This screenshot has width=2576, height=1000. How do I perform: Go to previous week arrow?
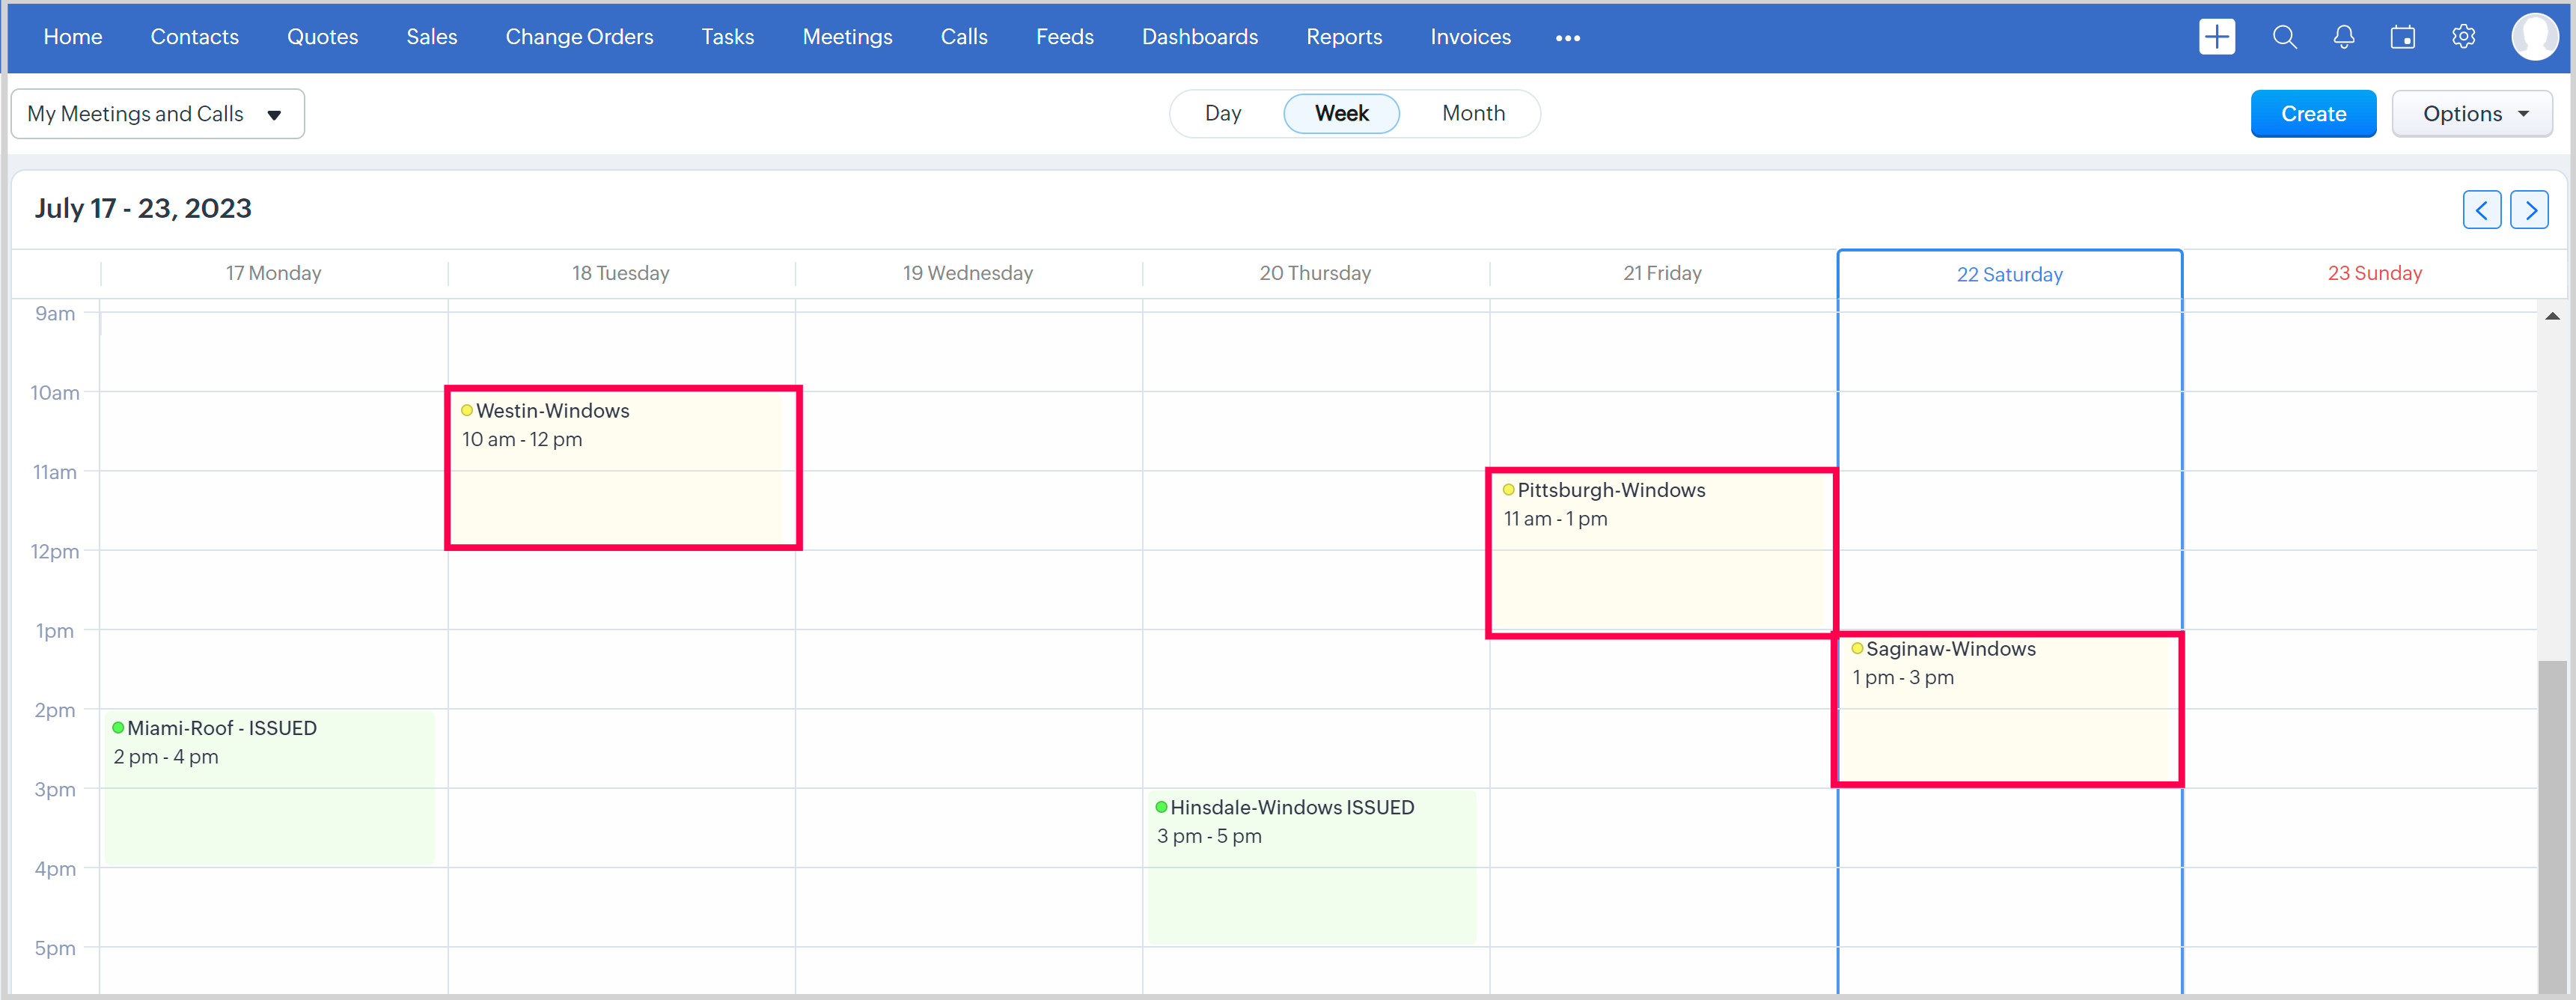(2481, 210)
